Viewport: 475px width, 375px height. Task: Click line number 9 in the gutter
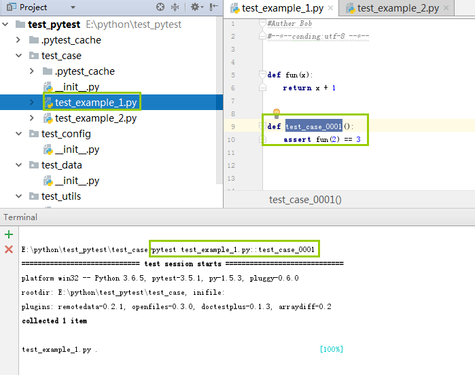[232, 126]
